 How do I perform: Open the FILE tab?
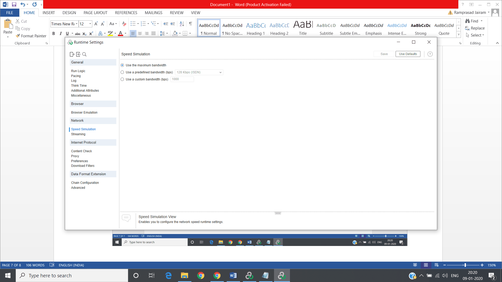pos(10,13)
